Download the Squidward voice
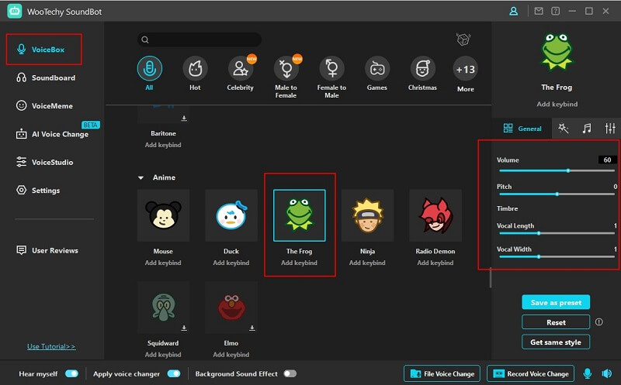The height and width of the screenshot is (385, 621). tap(184, 328)
